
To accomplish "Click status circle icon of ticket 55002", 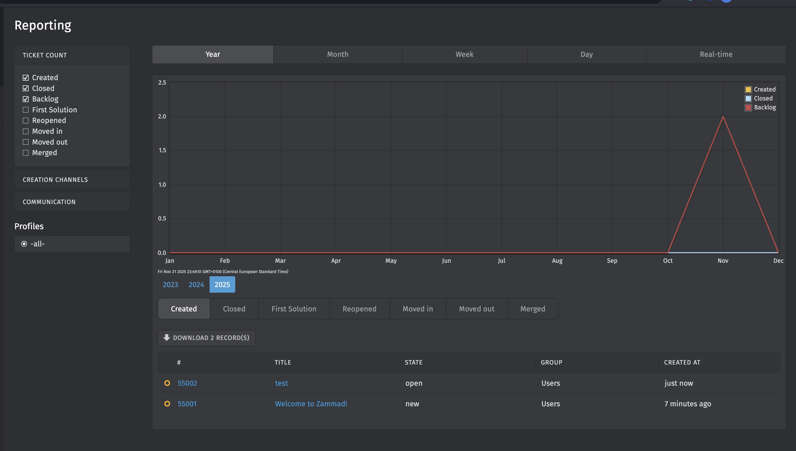I will point(167,383).
